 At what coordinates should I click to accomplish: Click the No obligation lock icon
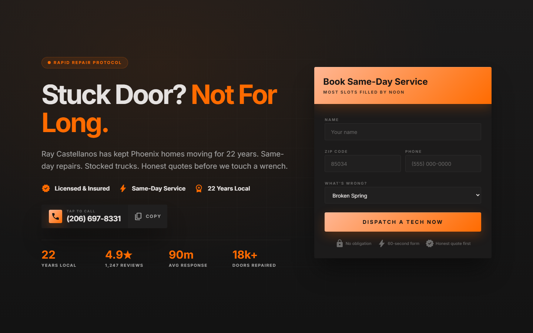pos(339,243)
